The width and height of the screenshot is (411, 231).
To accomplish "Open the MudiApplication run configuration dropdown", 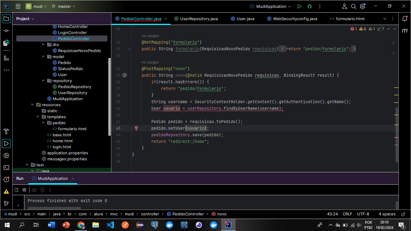I will [271, 6].
